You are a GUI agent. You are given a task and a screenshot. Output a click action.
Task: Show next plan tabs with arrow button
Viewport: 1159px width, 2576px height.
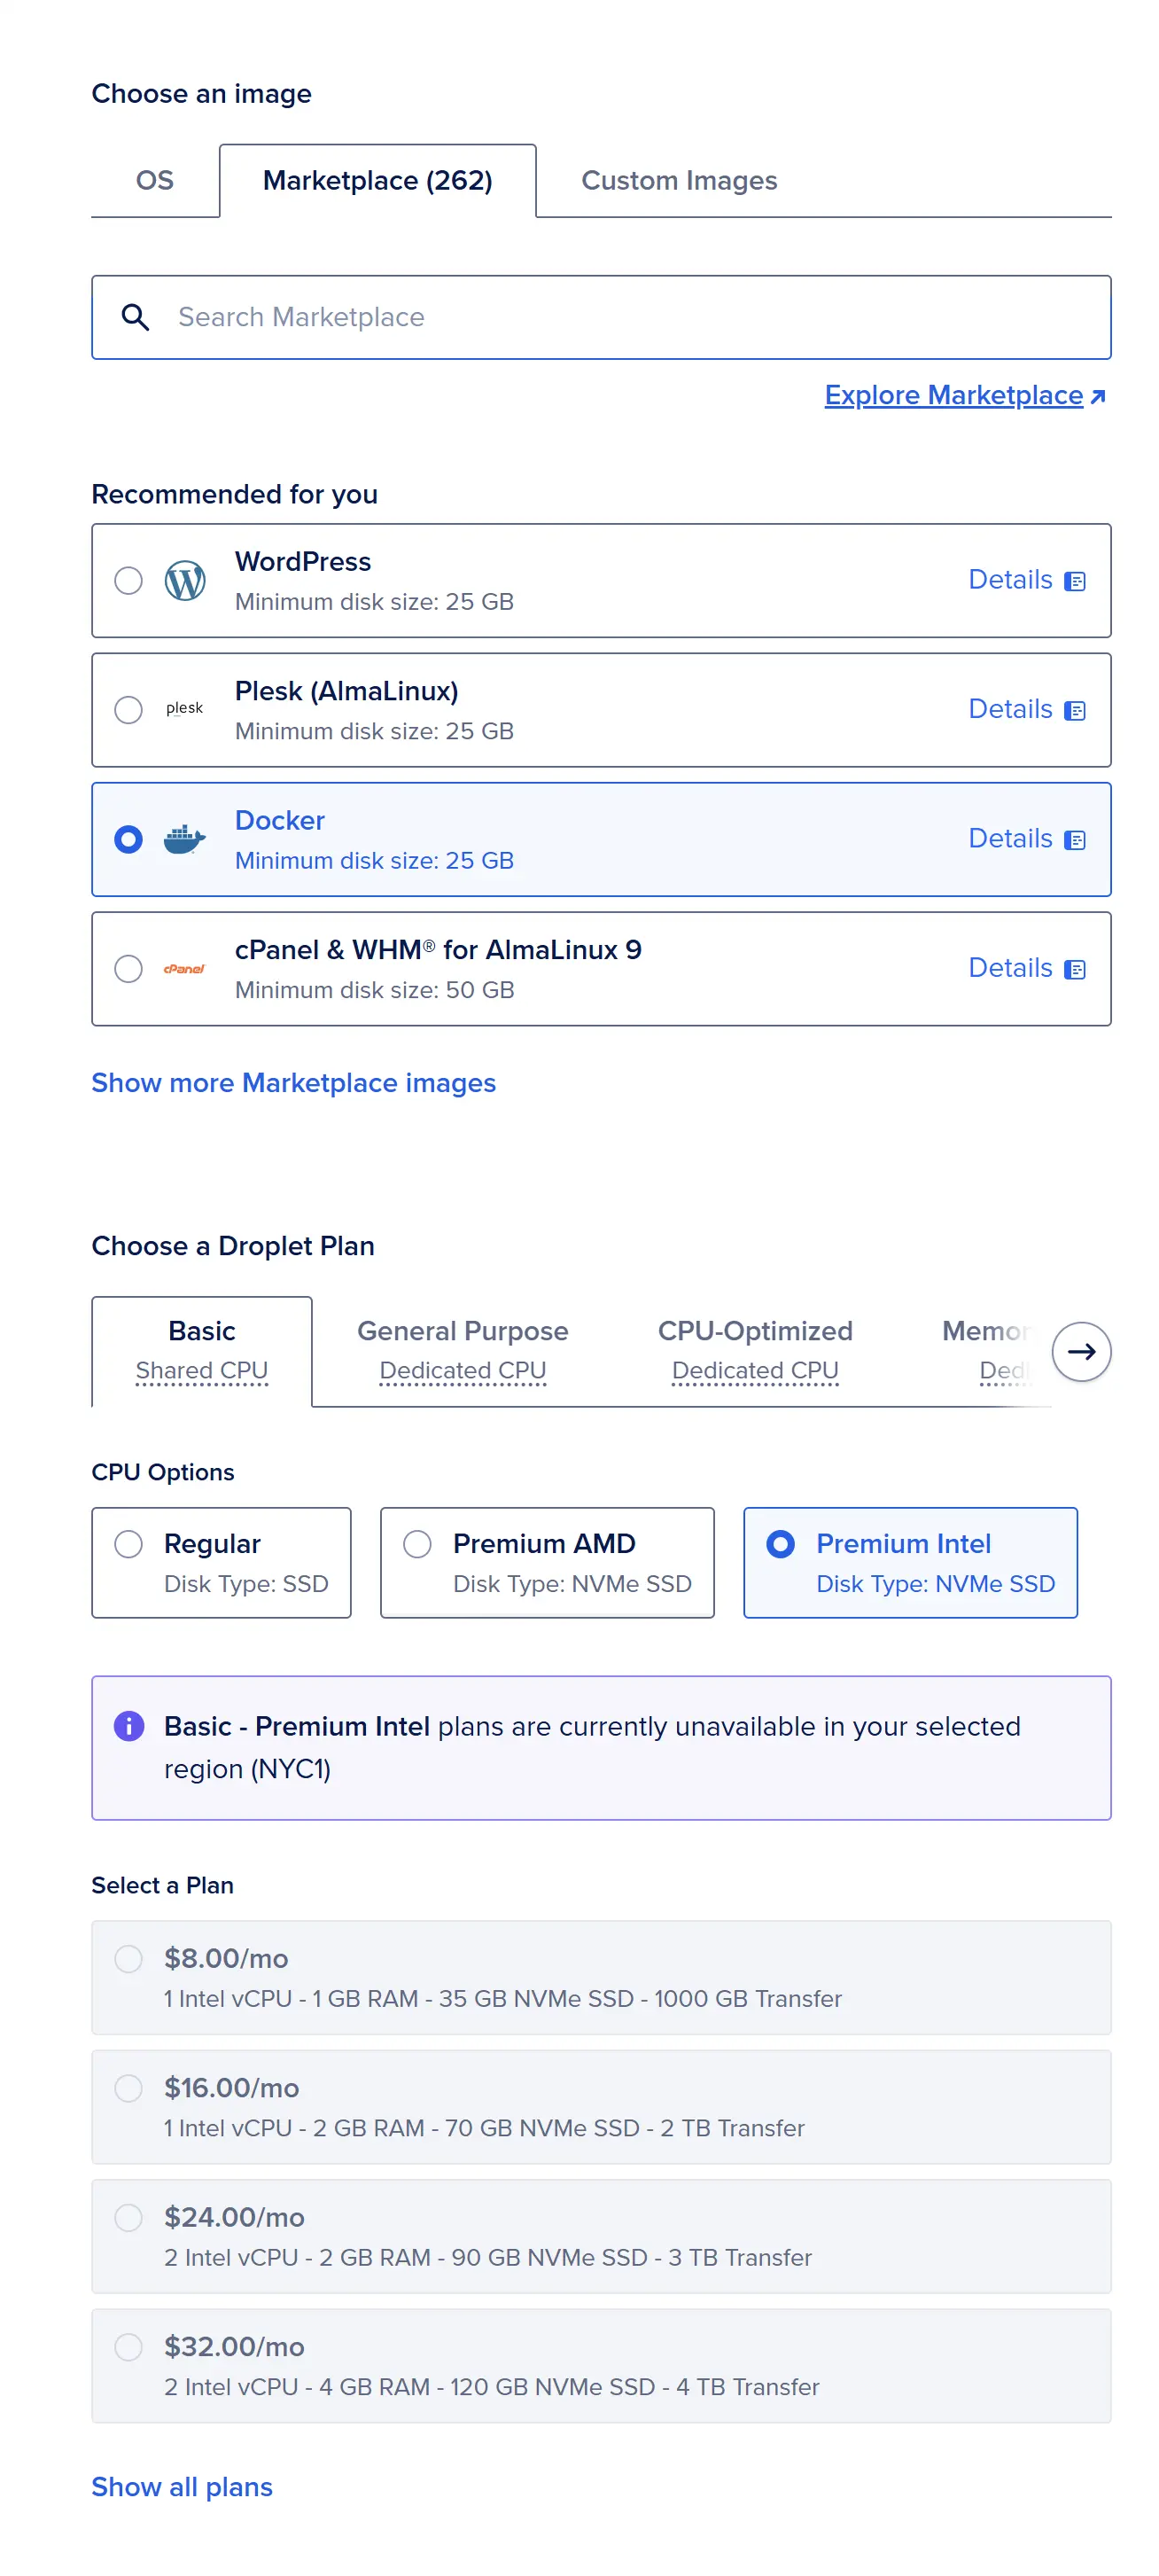(x=1081, y=1351)
